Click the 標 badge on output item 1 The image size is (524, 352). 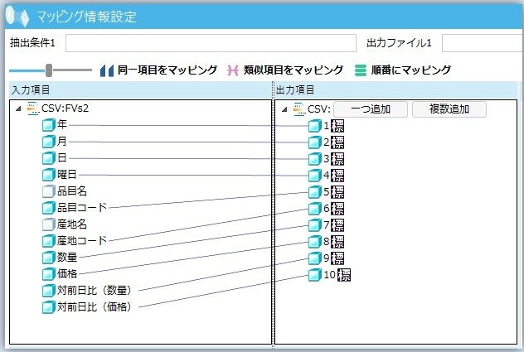click(x=337, y=126)
